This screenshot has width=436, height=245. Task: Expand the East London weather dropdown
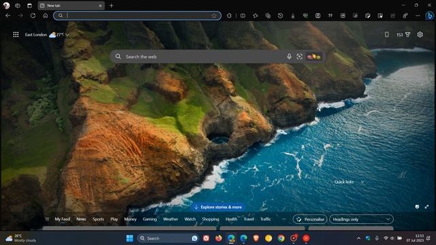[67, 35]
